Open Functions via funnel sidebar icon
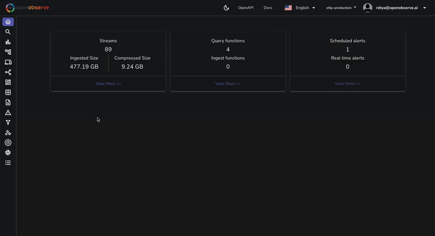Viewport: 435px width, 236px height. [8, 122]
